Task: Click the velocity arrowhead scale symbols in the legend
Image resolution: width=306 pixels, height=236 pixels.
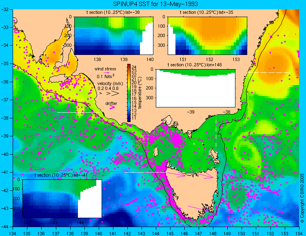Action: tap(109, 94)
